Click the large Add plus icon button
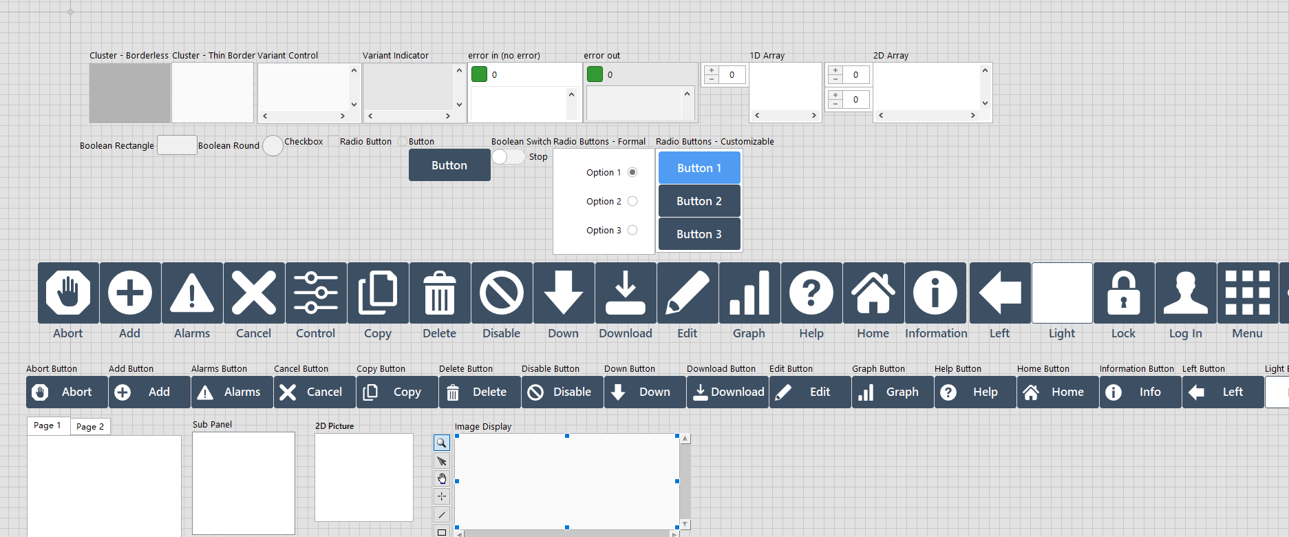This screenshot has width=1289, height=537. pos(130,293)
